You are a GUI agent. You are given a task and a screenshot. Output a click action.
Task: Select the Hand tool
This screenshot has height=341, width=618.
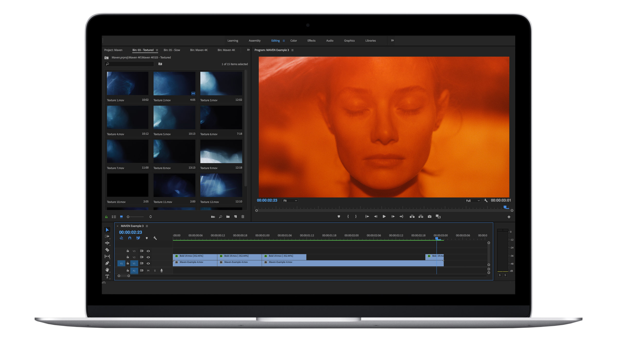pos(107,270)
